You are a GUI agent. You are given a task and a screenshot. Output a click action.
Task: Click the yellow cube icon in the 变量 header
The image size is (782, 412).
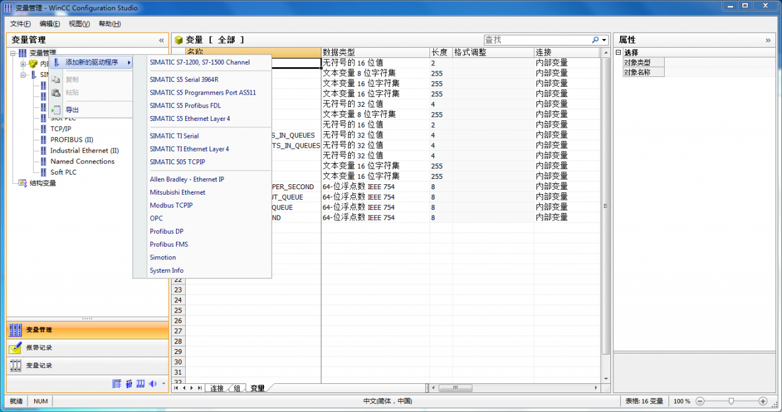[179, 40]
